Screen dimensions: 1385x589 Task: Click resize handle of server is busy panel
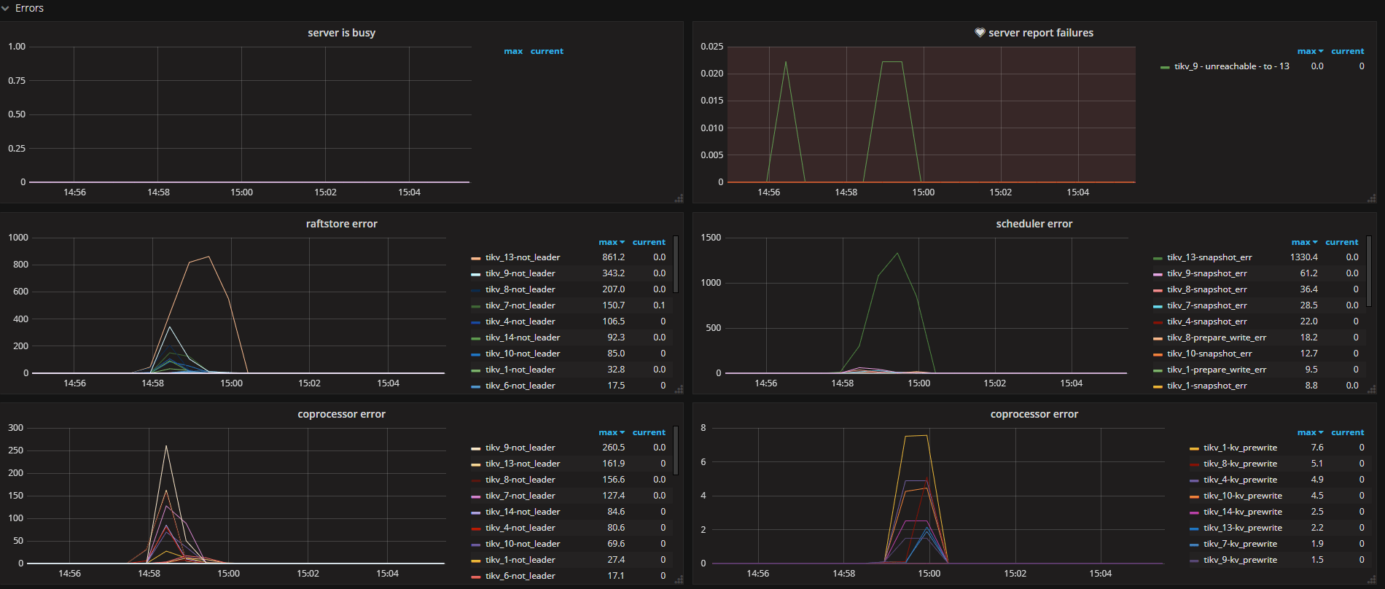coord(679,198)
